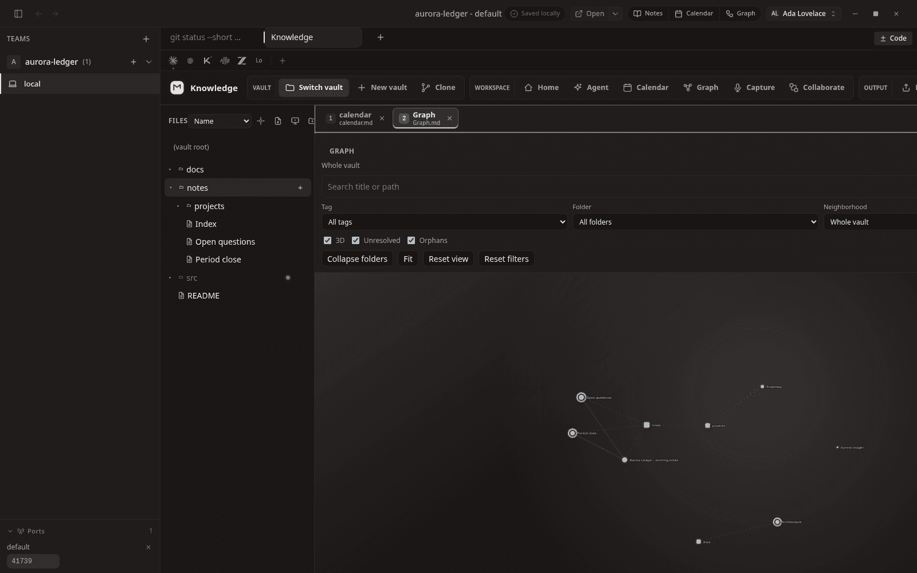Click in Search title or path field
The width and height of the screenshot is (917, 573).
coord(619,187)
